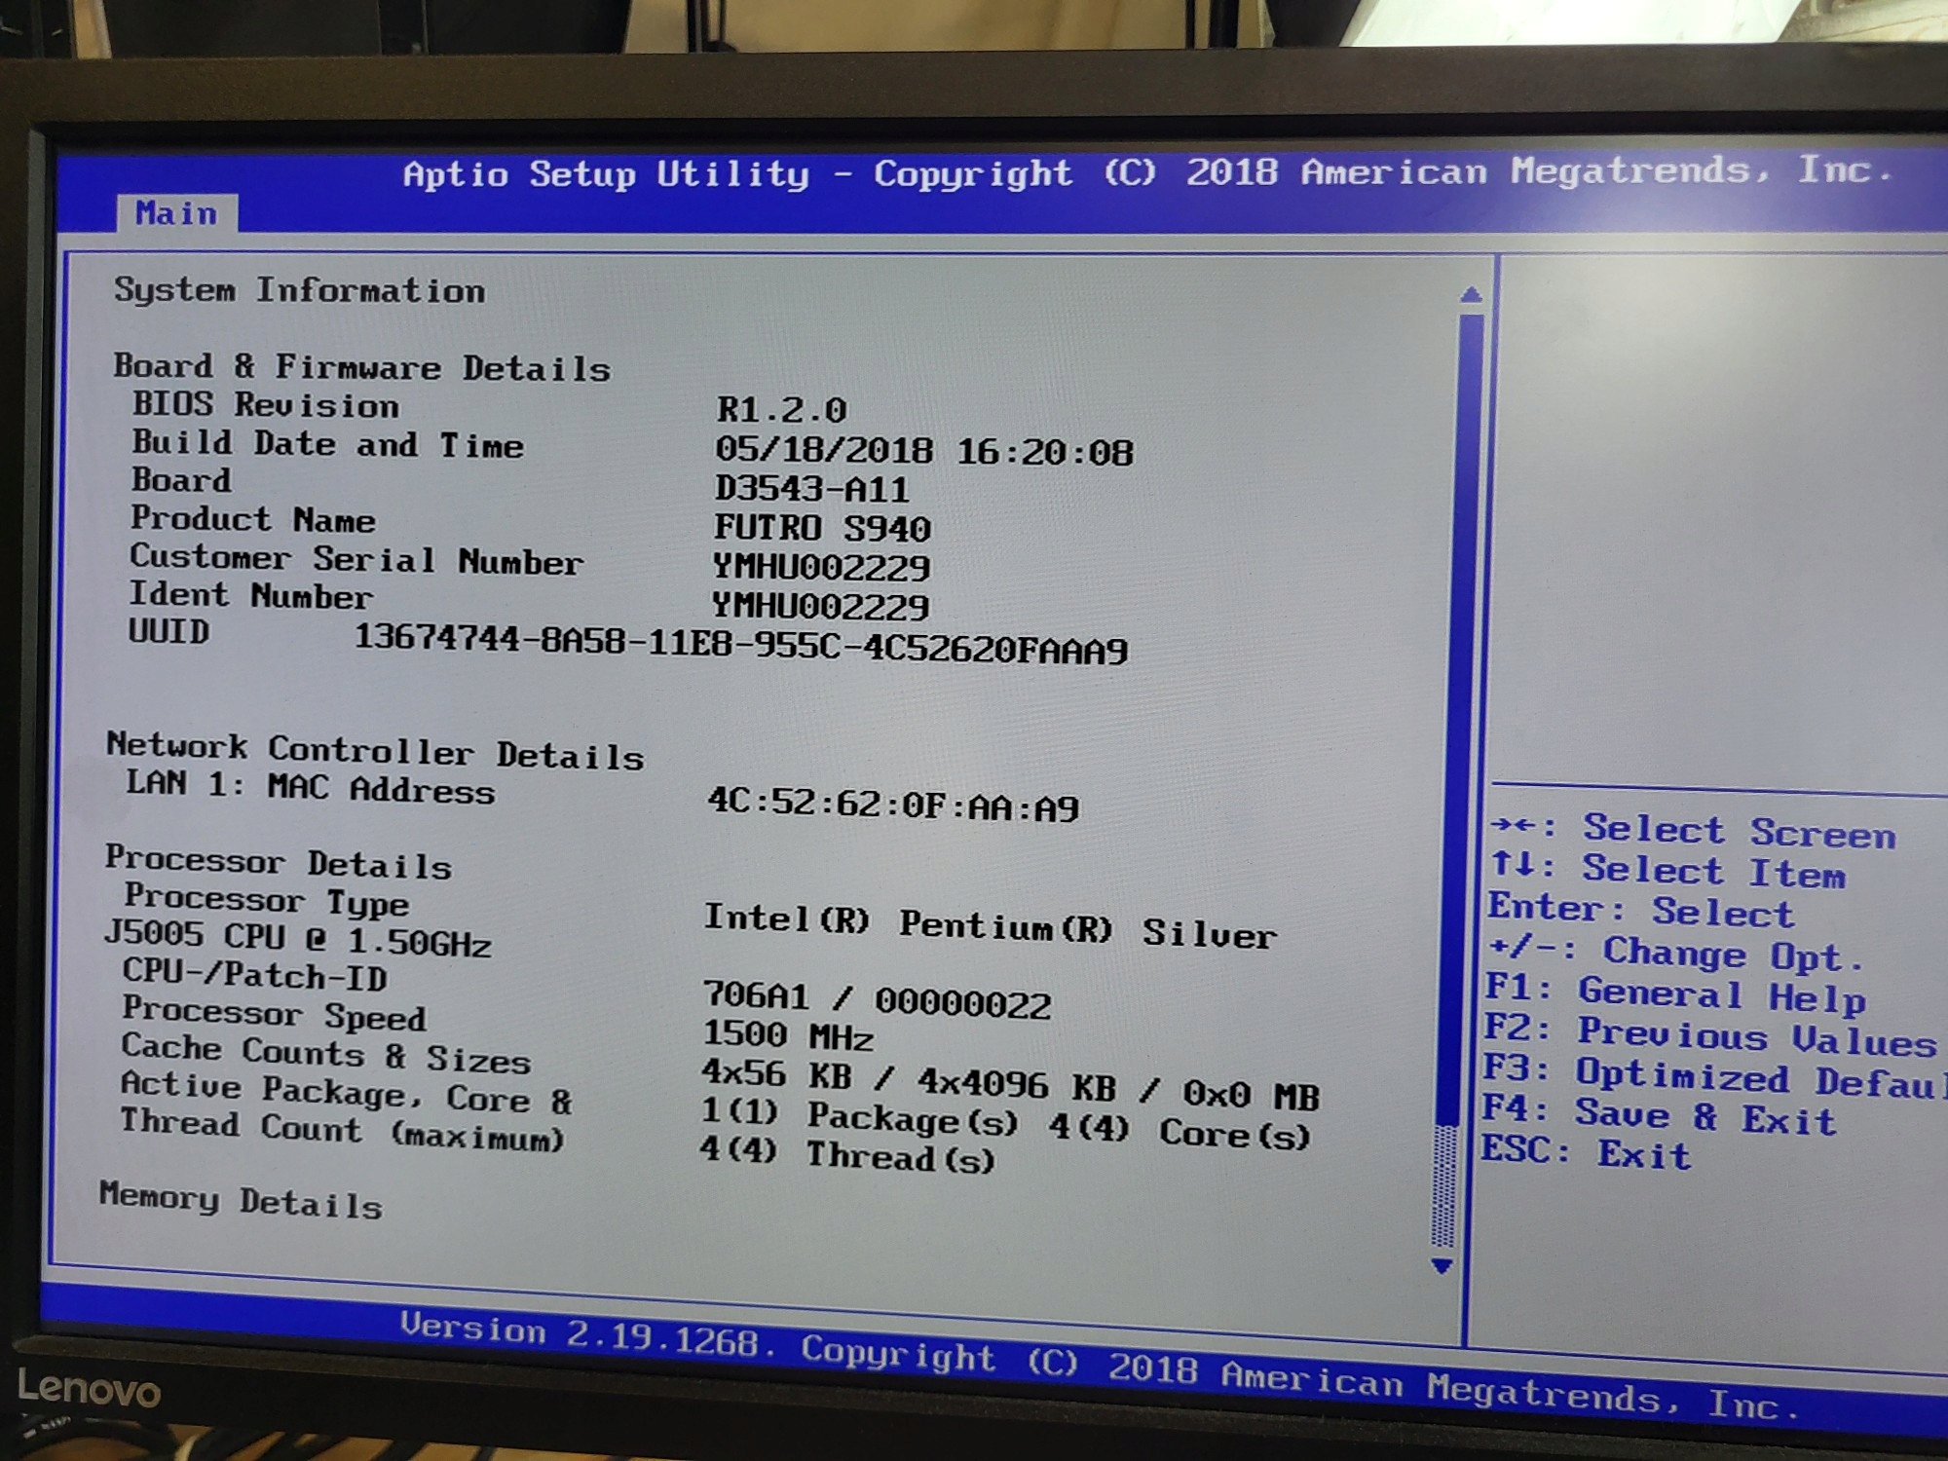Select the Processor Speed 1500 MHz value
The width and height of the screenshot is (1948, 1461).
coord(788,1035)
